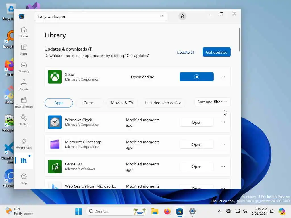
Task: Open What's New in sidebar
Action: [x=24, y=144]
